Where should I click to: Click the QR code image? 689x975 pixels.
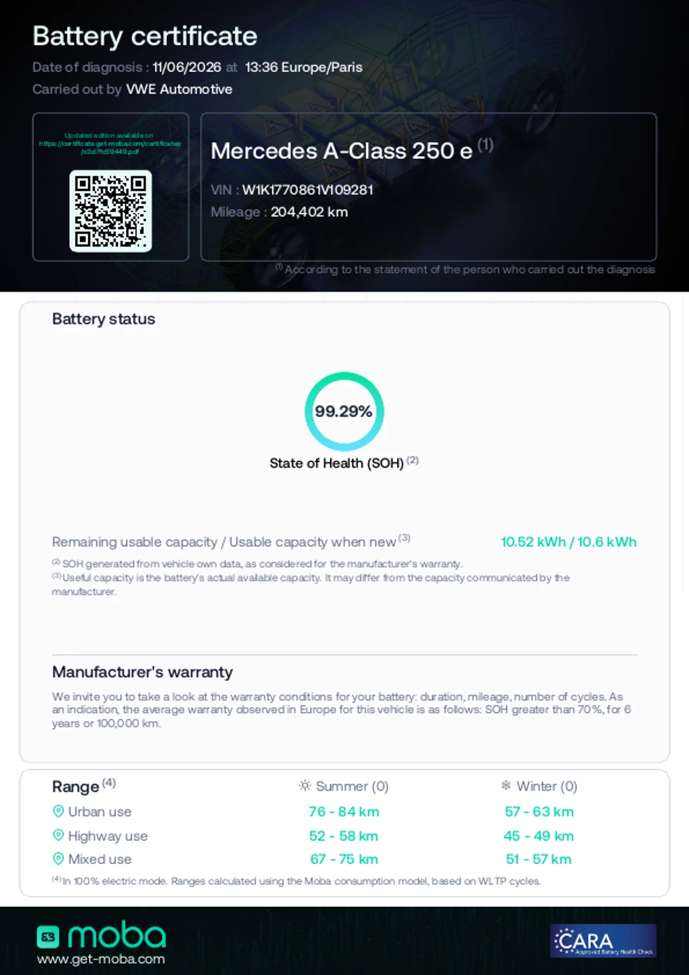pos(110,211)
